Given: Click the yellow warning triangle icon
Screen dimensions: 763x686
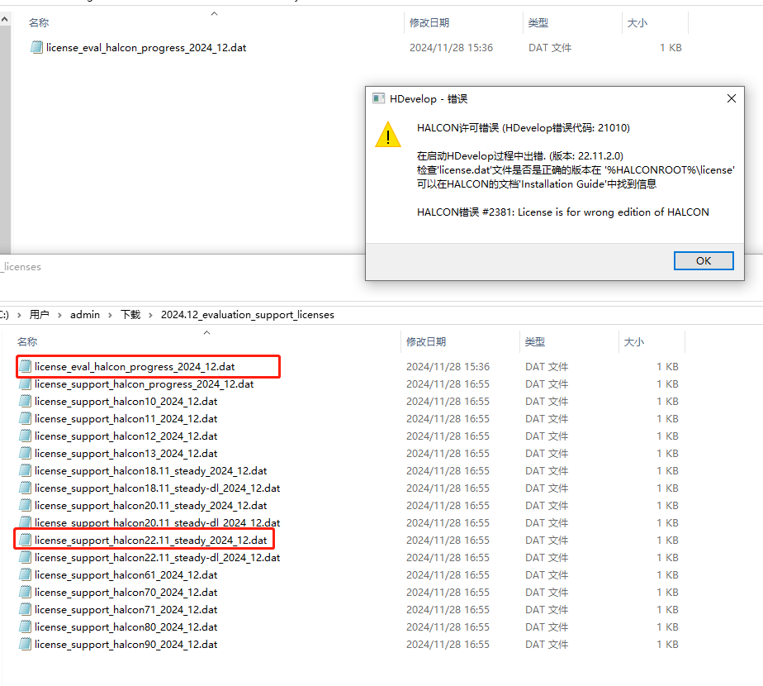Looking at the screenshot, I should (388, 135).
